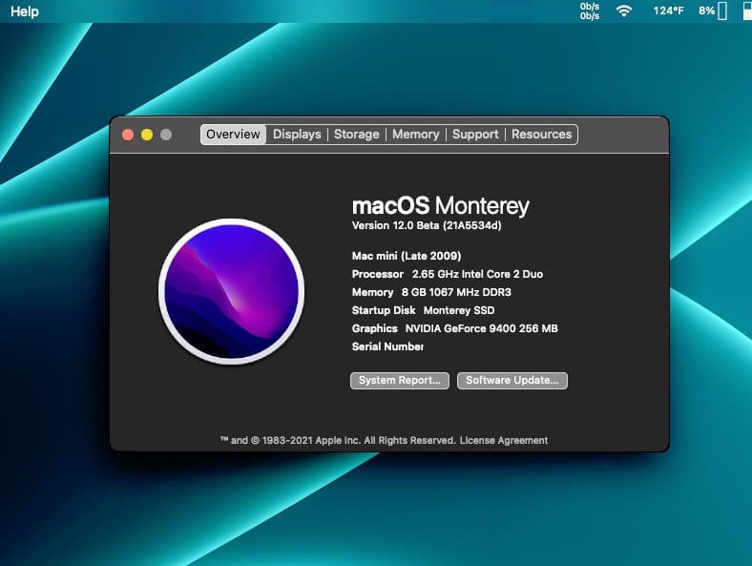Viewport: 752px width, 566px height.
Task: Open the Help menu in the menu bar
Action: point(25,11)
